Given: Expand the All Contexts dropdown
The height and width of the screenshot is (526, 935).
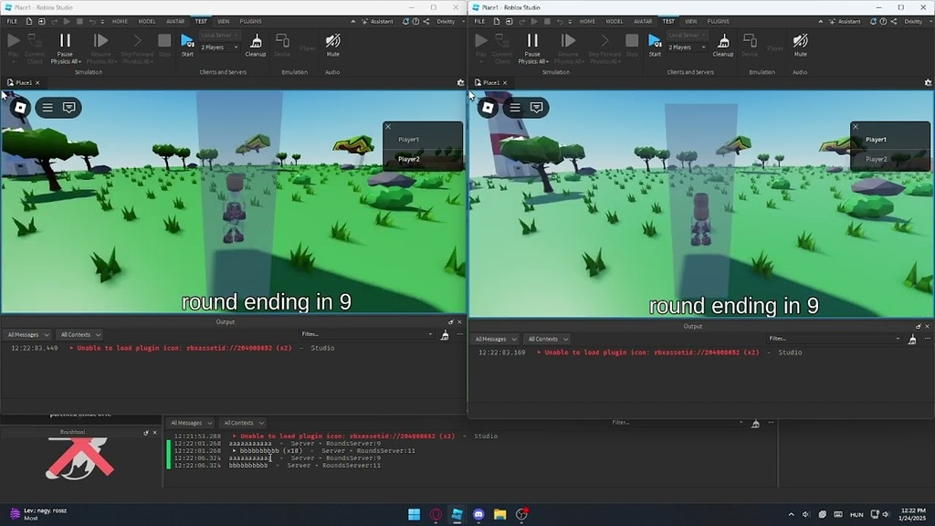Looking at the screenshot, I should [x=79, y=334].
